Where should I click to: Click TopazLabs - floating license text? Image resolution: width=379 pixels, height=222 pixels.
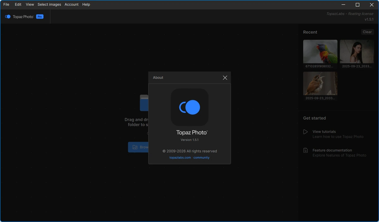tap(350, 14)
